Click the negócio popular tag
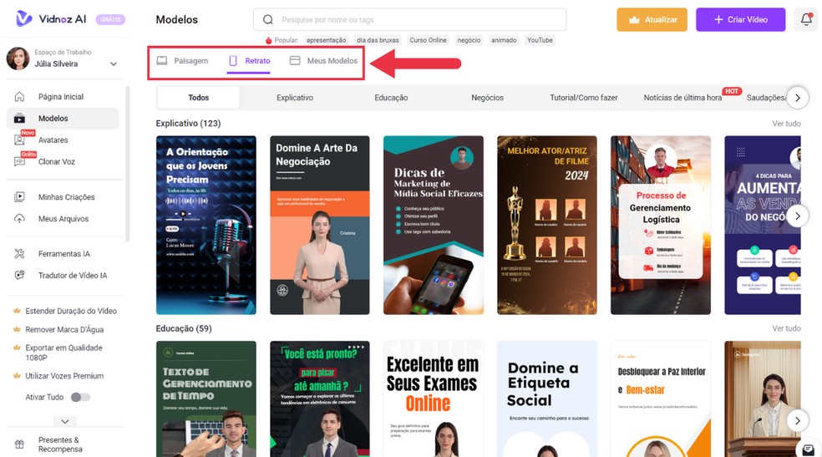The height and width of the screenshot is (457, 822). 469,40
